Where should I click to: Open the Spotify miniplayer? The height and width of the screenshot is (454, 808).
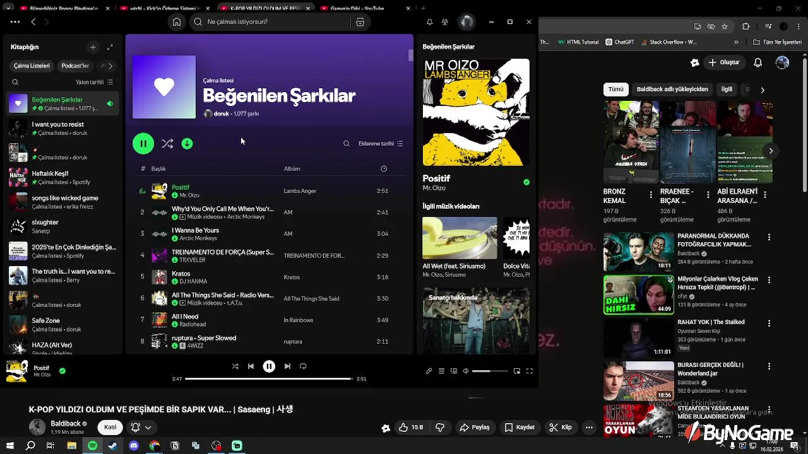tap(517, 371)
